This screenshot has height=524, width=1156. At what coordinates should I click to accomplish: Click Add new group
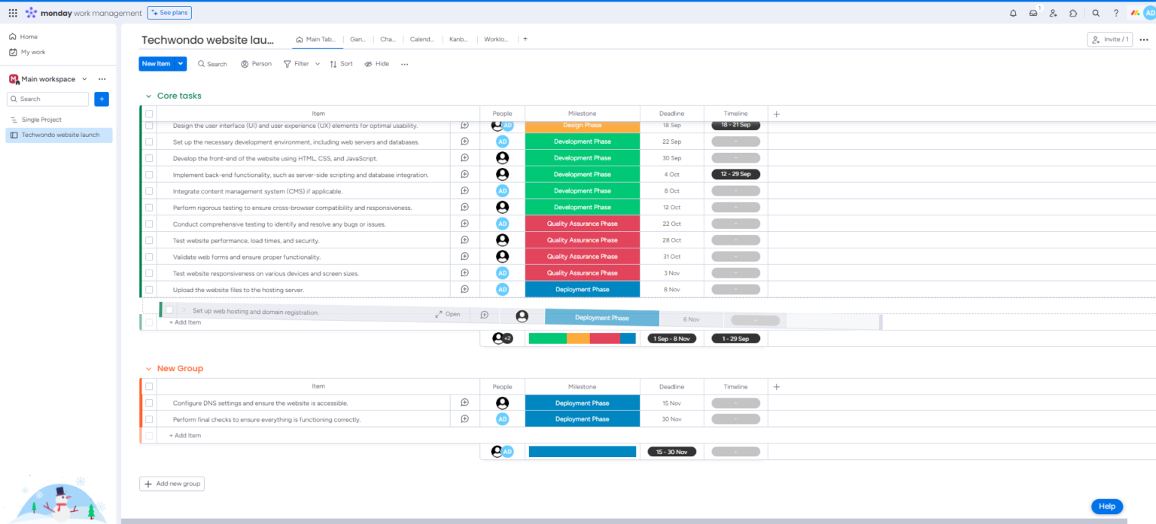(172, 483)
